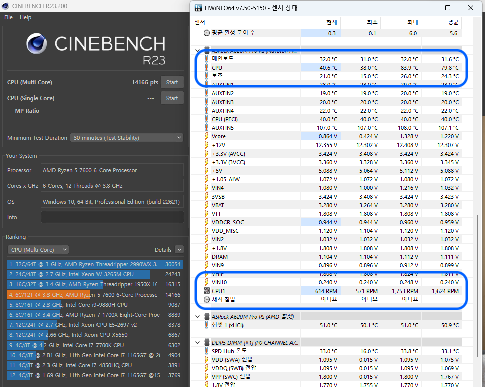Maximize the HWiNFO64 window
The image size is (485, 387).
point(448,8)
